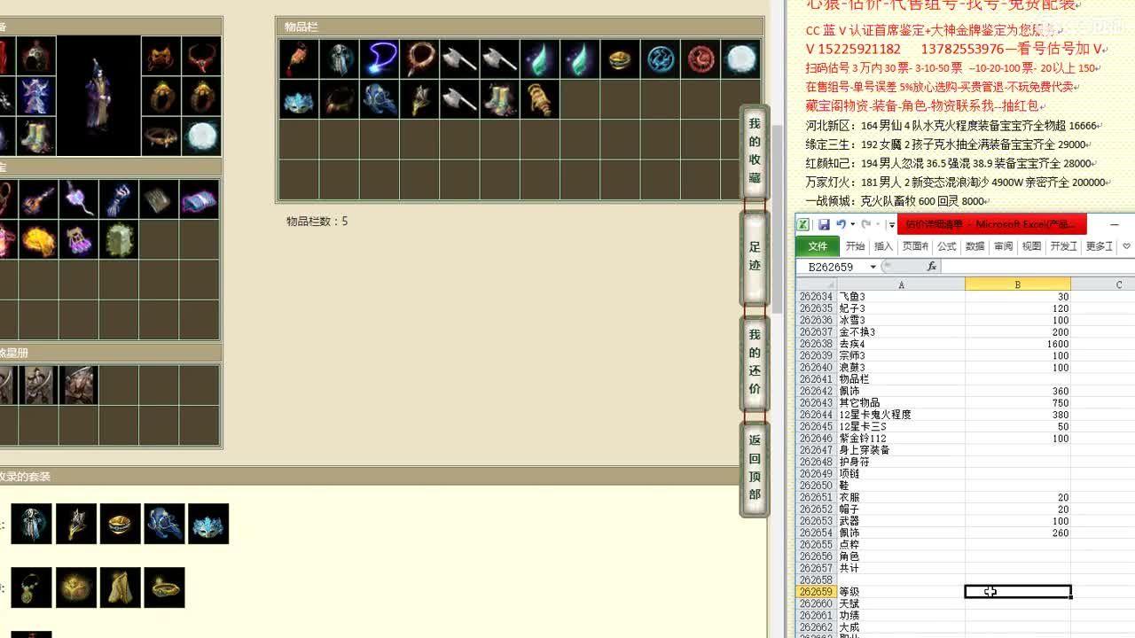Click the golden flame item in treasure grid
This screenshot has width=1135, height=638.
click(39, 239)
